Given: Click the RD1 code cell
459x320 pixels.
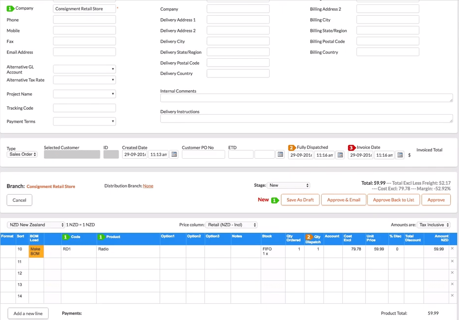Looking at the screenshot, I should [79, 251].
